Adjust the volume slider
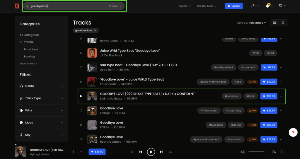This screenshot has width=300, height=159. (257, 152)
